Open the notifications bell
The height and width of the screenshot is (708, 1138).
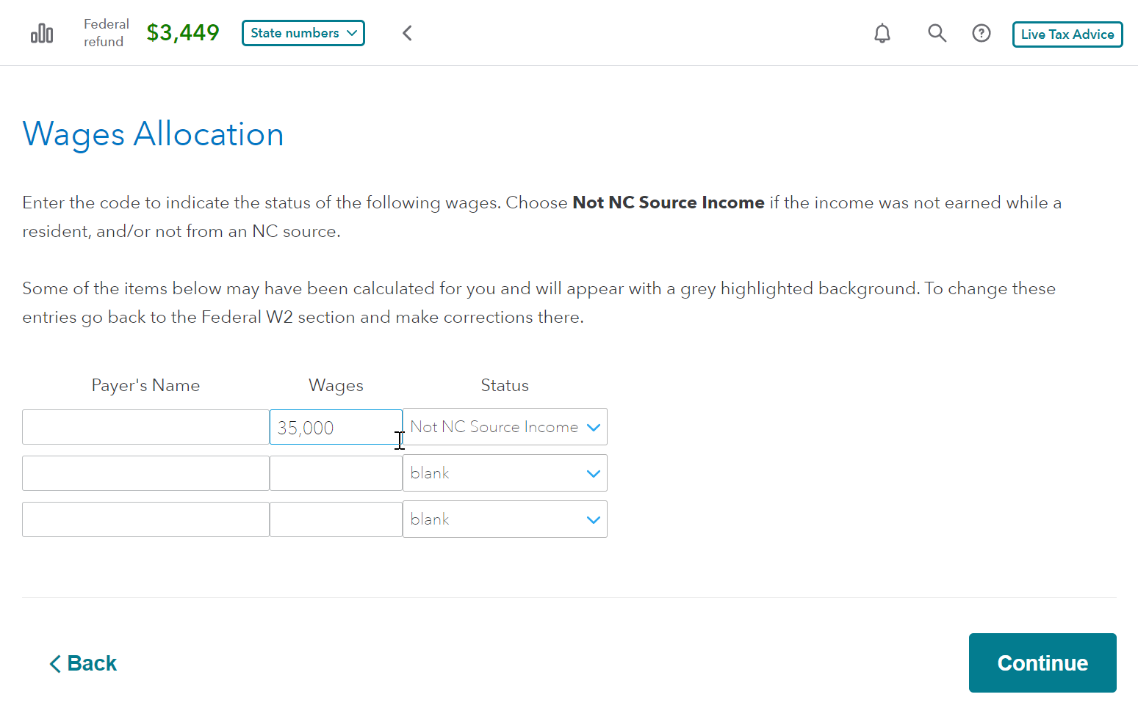(x=882, y=33)
